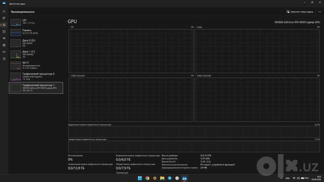Select Графический процессор 1 item

click(36, 88)
